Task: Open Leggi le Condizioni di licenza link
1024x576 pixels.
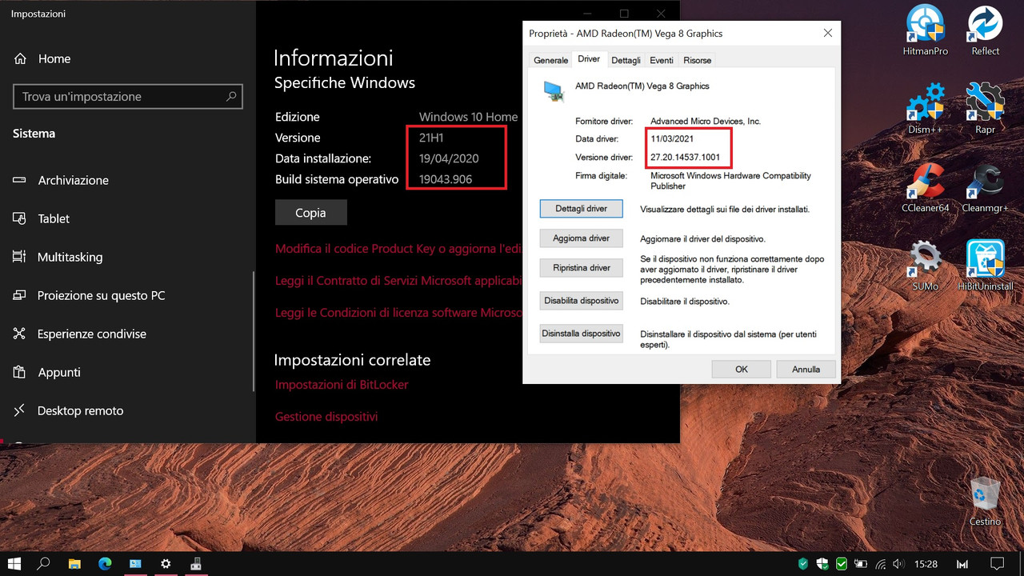Action: click(398, 313)
